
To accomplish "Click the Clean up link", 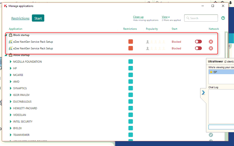I will click(138, 17).
